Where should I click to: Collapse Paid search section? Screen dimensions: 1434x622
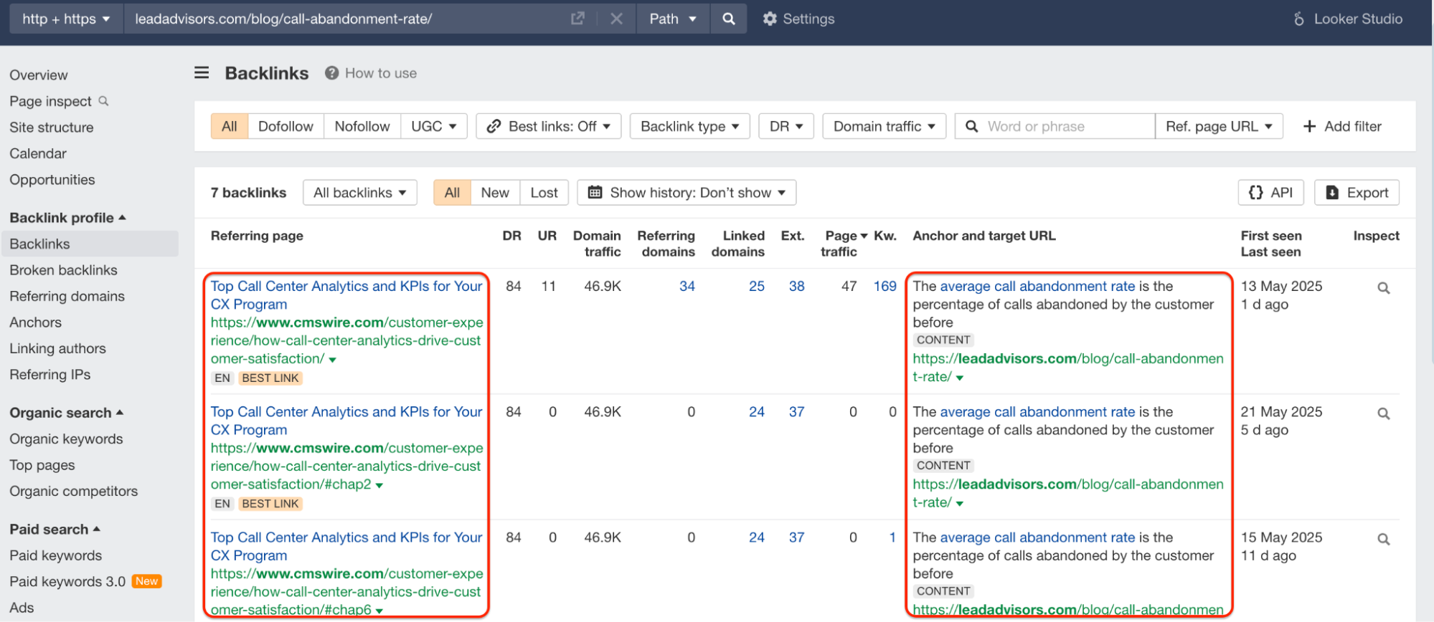[x=55, y=530]
